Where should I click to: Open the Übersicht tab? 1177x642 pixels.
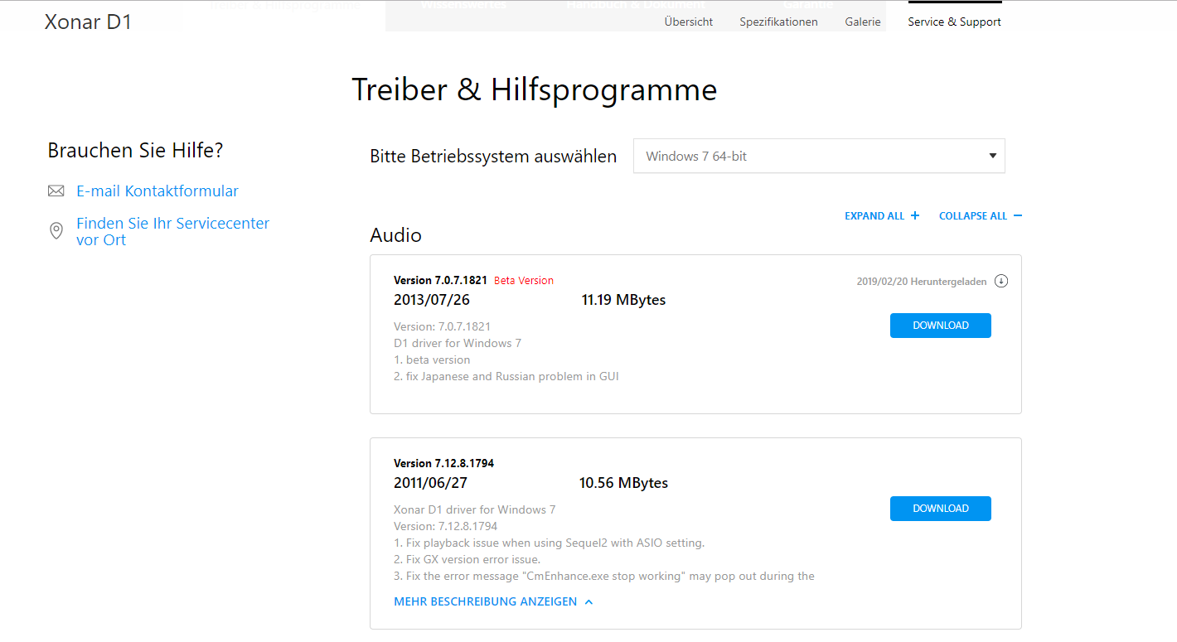[689, 22]
